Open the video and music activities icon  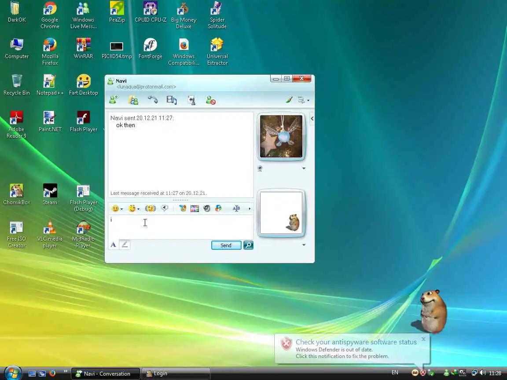coord(172,100)
